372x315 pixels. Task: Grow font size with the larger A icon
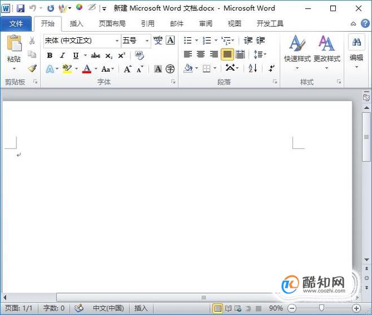(128, 69)
